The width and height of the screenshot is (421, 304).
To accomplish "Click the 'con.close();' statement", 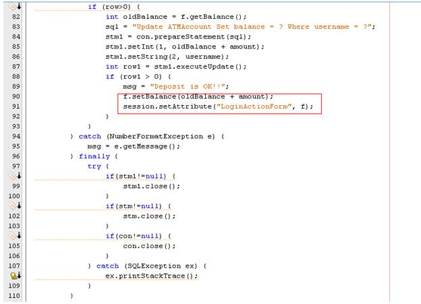I will tap(149, 246).
